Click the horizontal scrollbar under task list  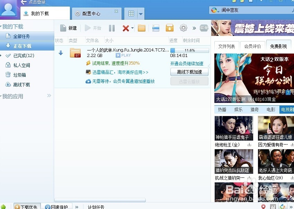pos(100,200)
